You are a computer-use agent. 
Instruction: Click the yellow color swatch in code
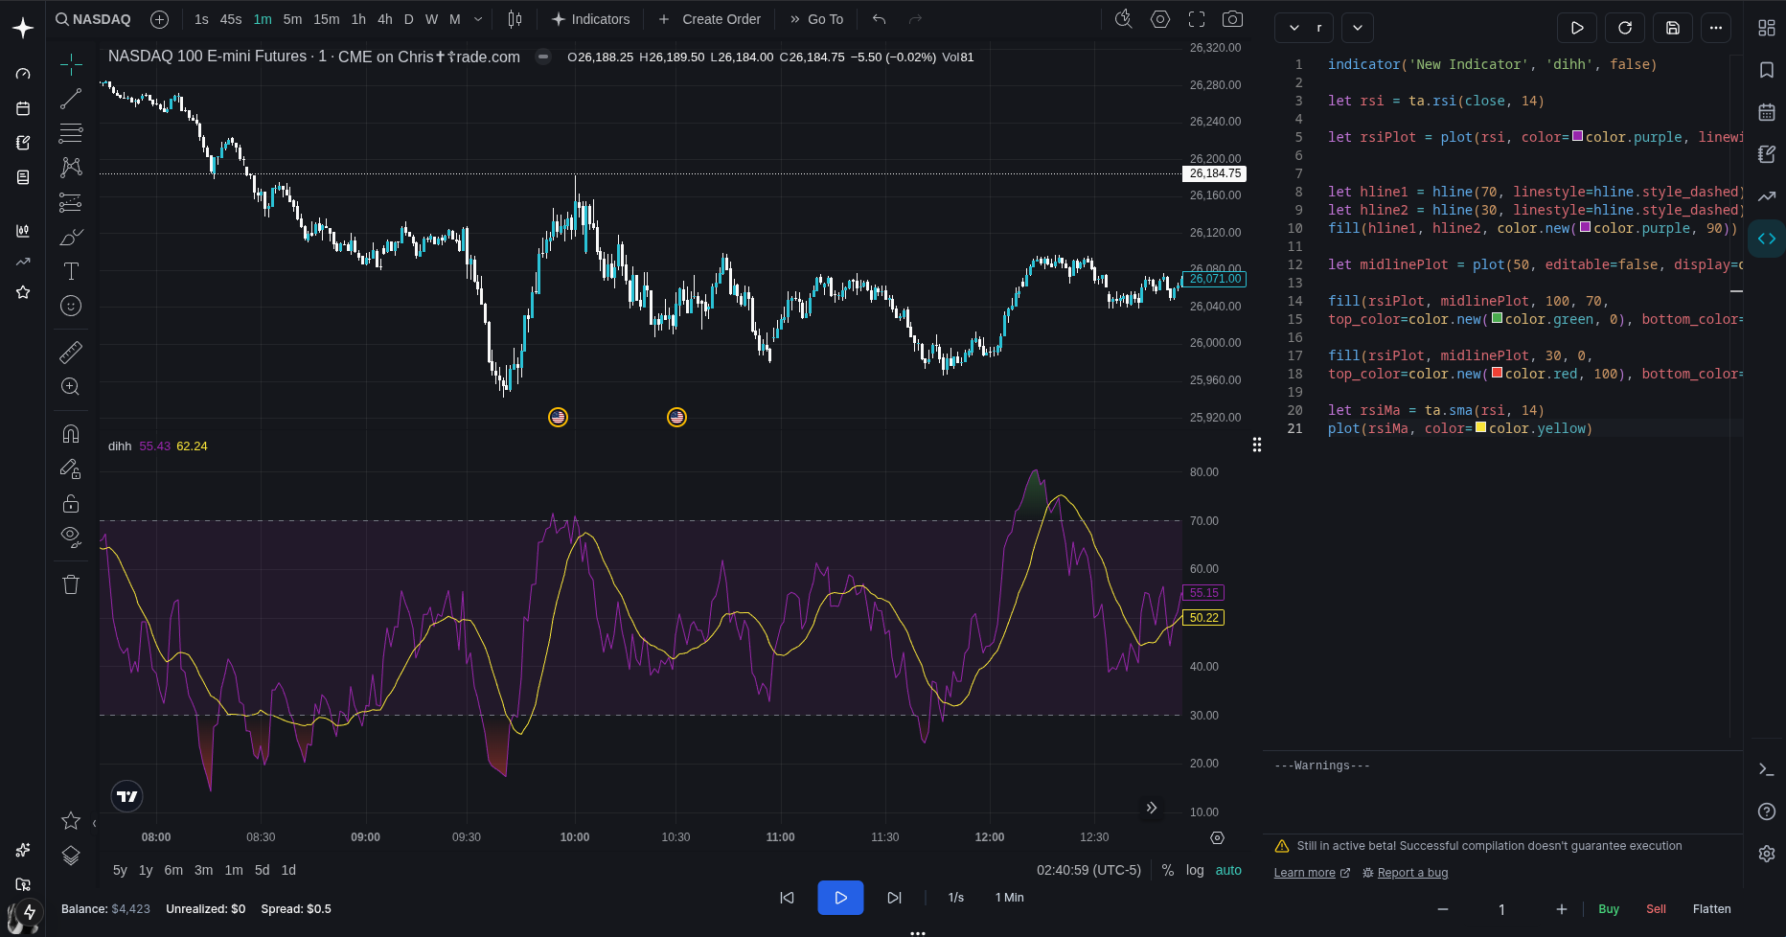click(x=1480, y=428)
